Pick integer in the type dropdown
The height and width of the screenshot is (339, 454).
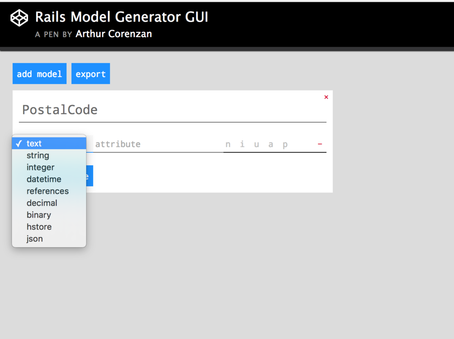click(x=49, y=167)
